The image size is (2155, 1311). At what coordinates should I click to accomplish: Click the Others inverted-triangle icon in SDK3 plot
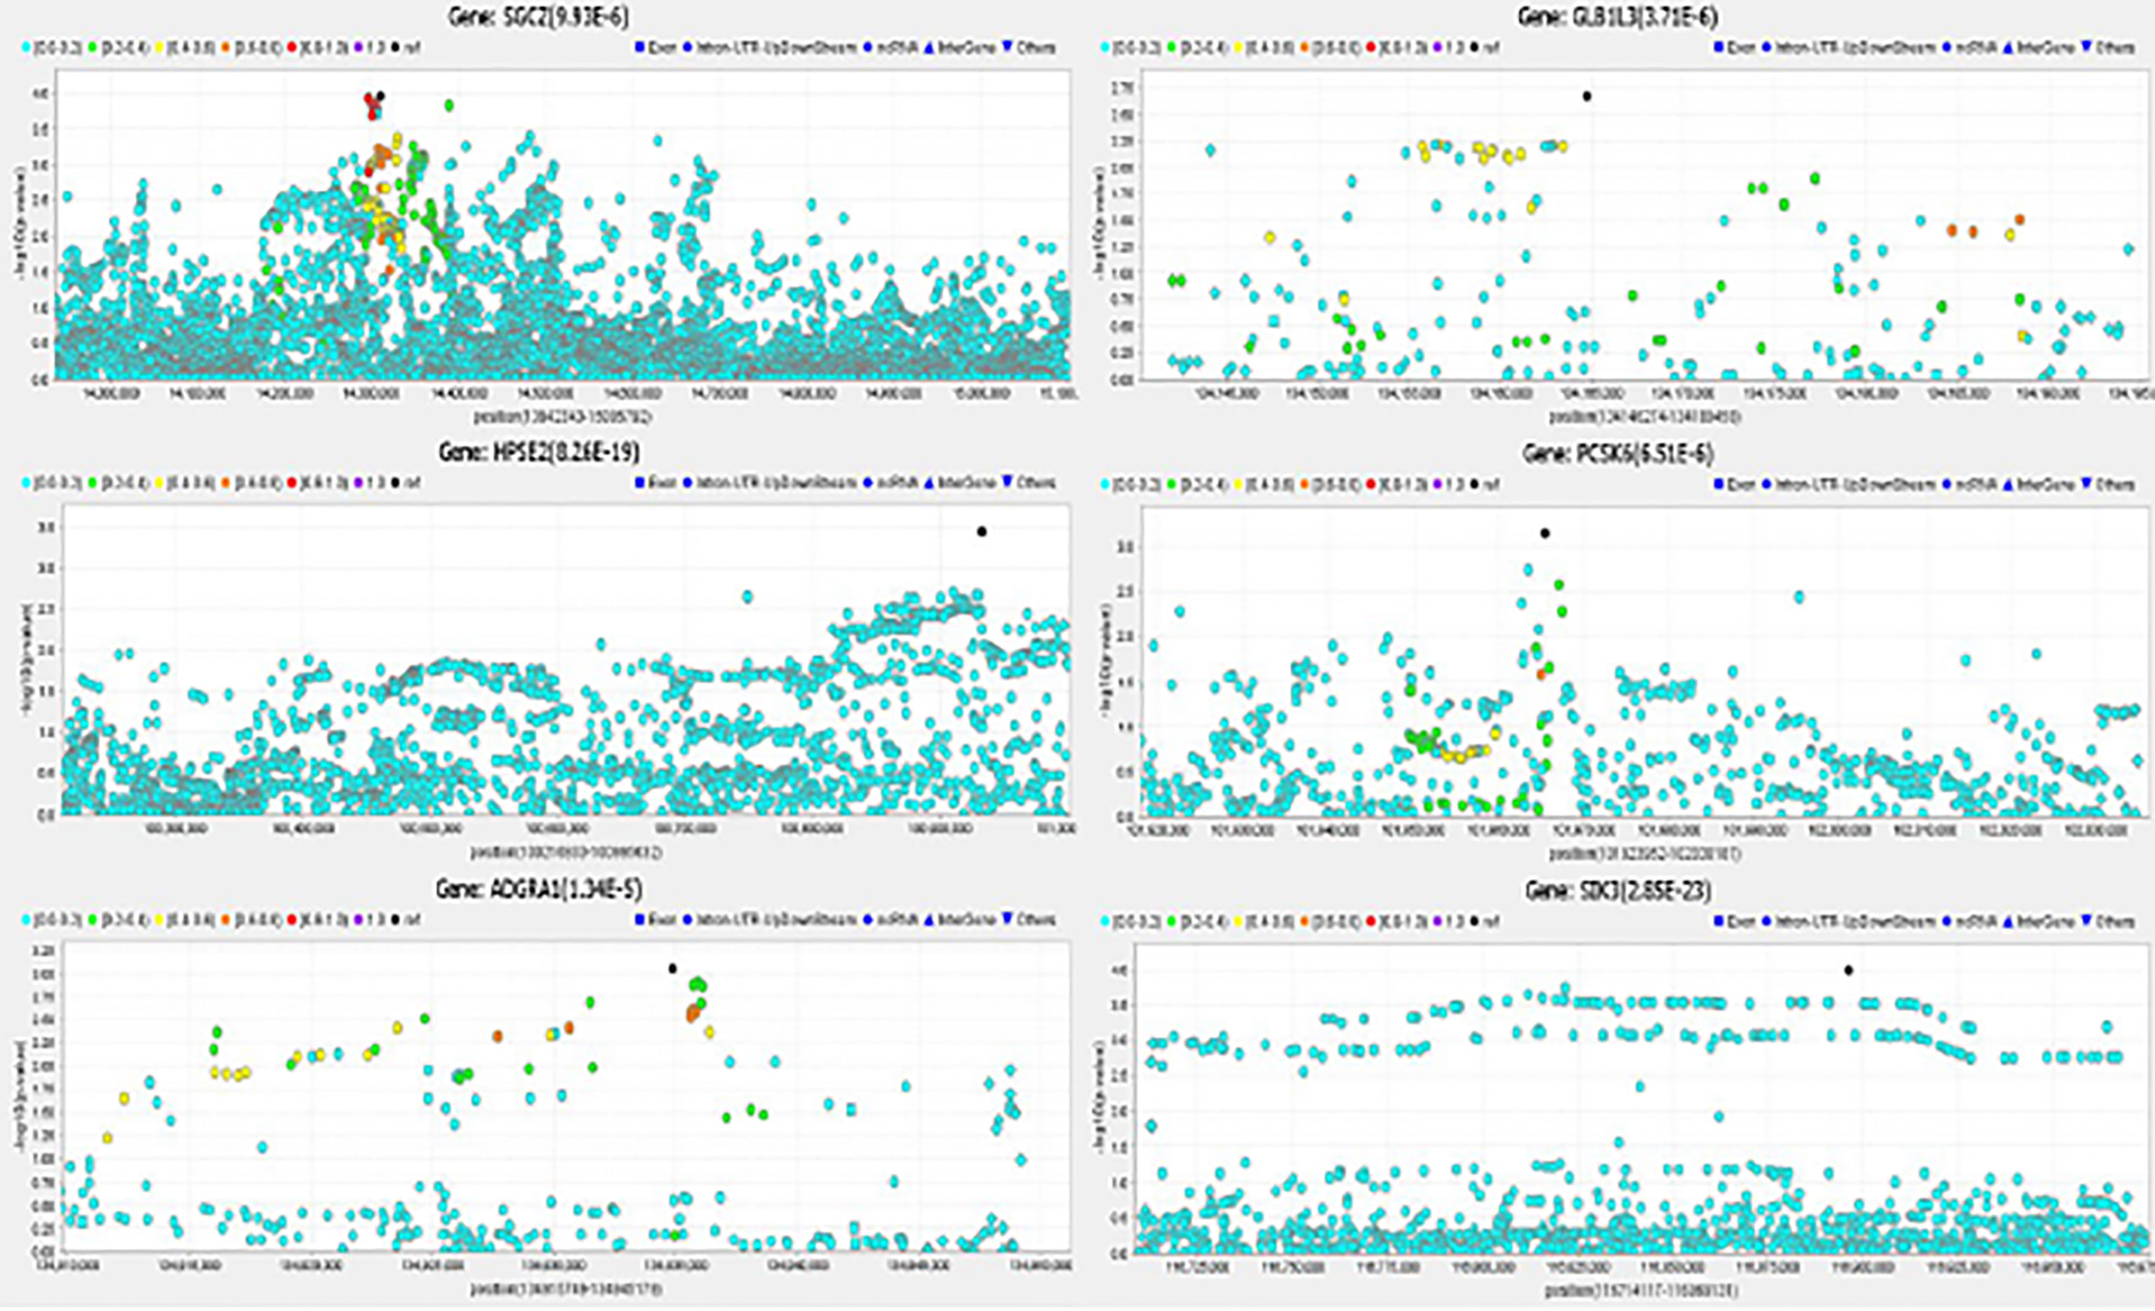[x=2086, y=920]
